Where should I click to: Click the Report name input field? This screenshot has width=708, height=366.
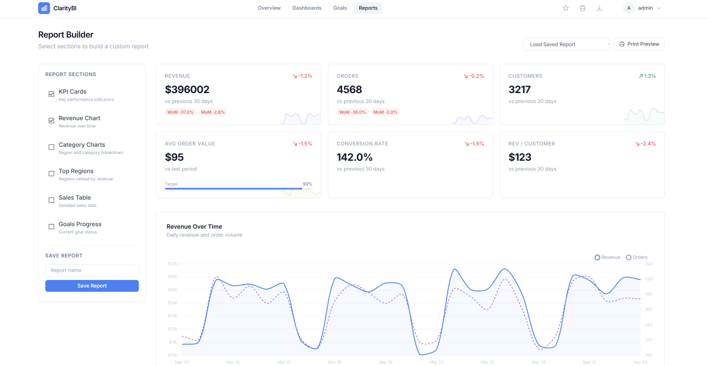coord(92,269)
